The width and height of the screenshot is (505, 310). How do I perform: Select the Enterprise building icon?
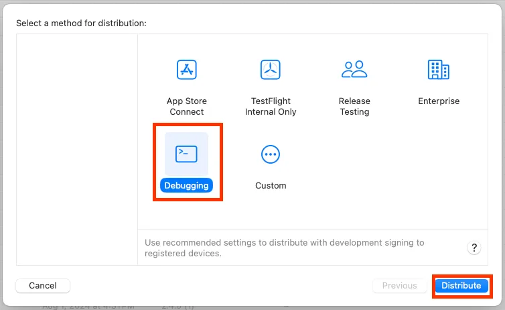(439, 69)
